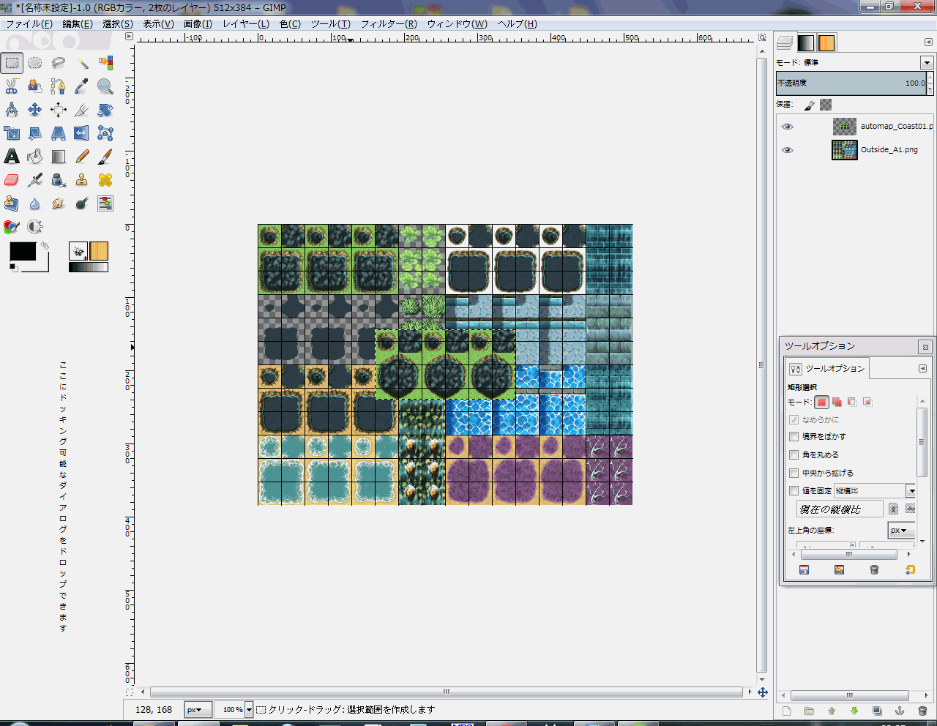Select the Cage Transform tool
Viewport: 937px width, 726px height.
105,134
